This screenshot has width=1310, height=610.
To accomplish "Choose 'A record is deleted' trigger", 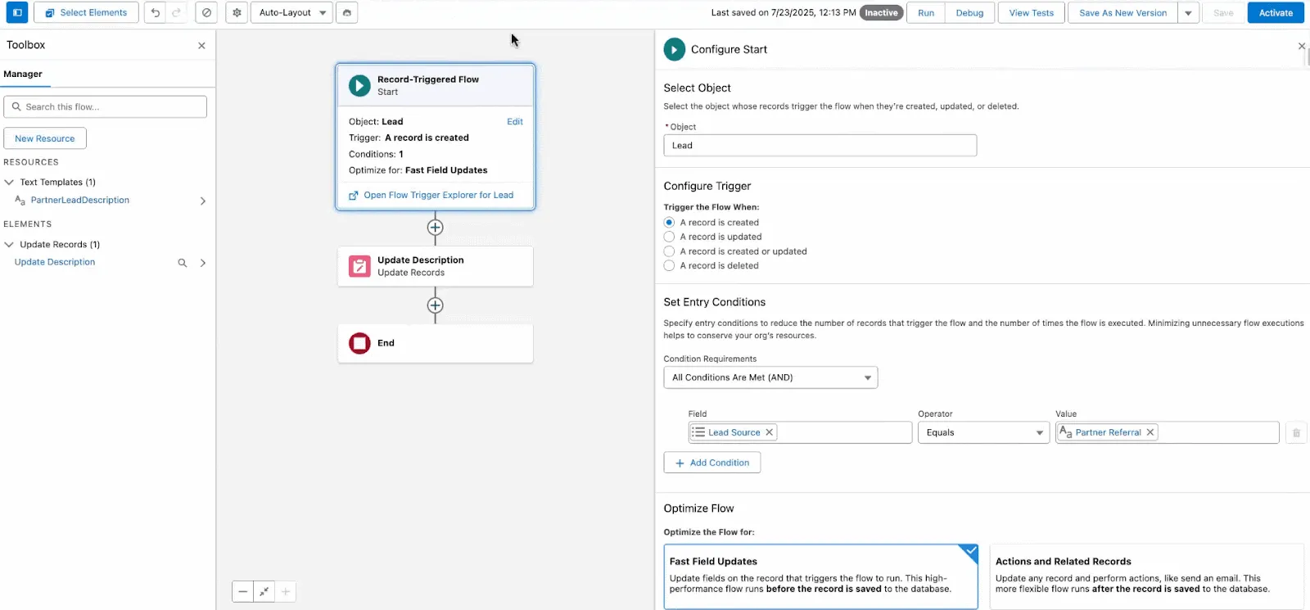I will [x=669, y=265].
